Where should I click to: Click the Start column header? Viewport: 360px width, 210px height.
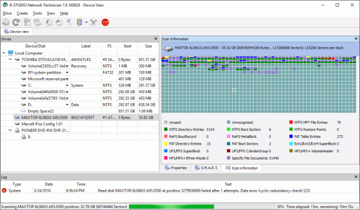pyautogui.click(x=127, y=46)
